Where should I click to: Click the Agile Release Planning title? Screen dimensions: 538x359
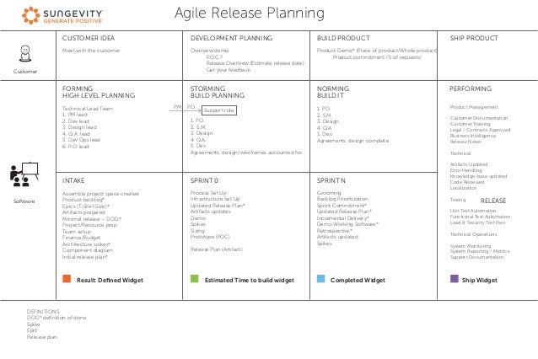coord(250,13)
